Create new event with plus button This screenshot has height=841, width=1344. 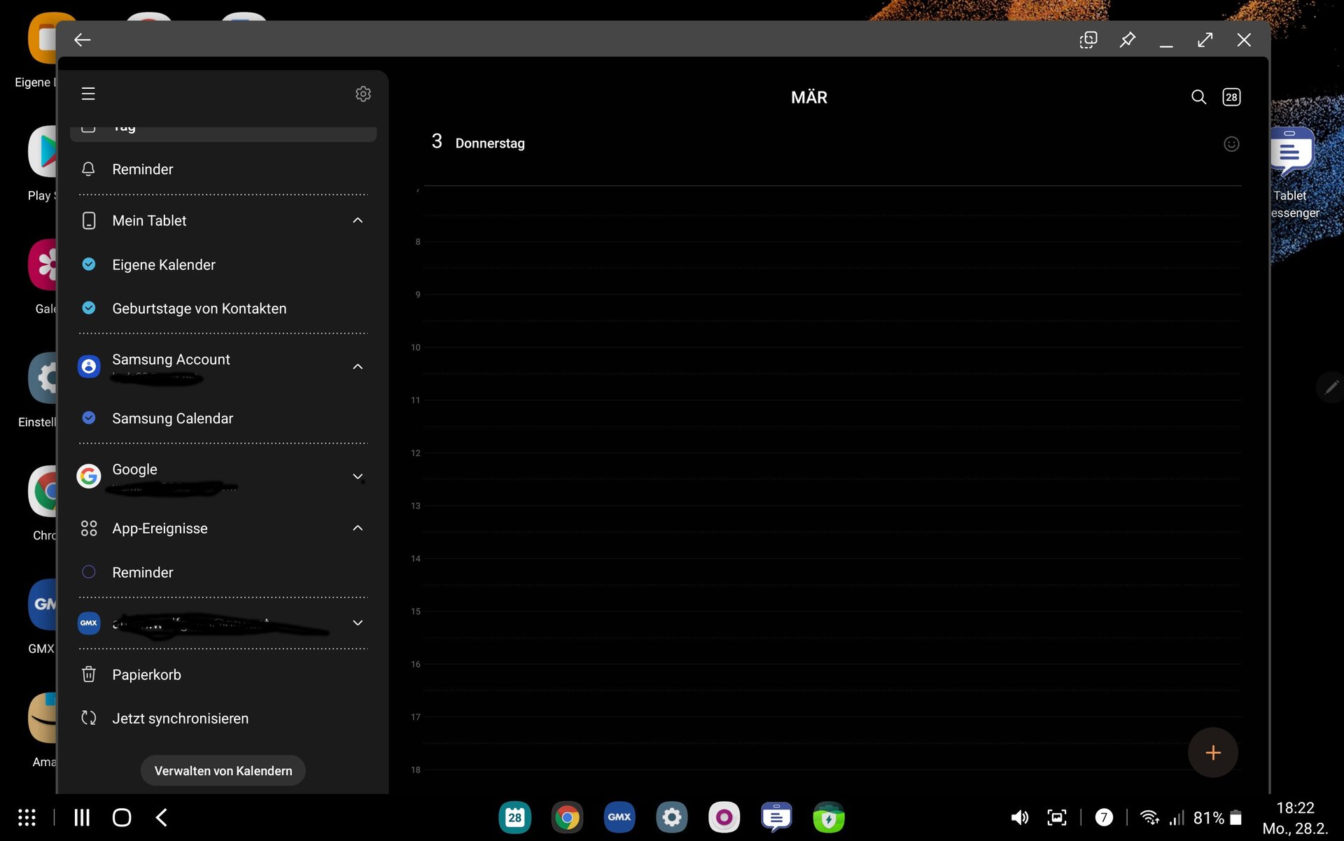[1213, 753]
